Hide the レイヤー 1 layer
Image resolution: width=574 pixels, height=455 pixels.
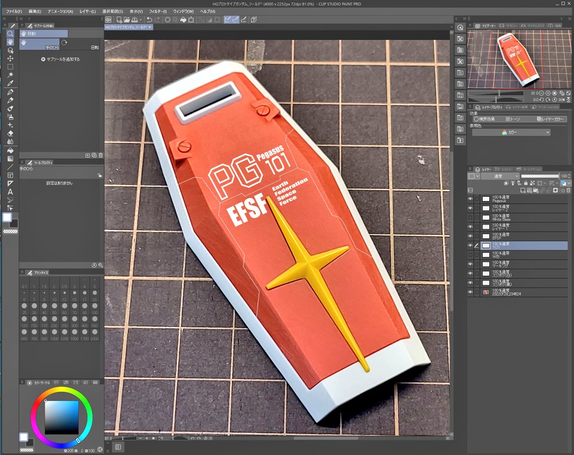[x=470, y=227]
